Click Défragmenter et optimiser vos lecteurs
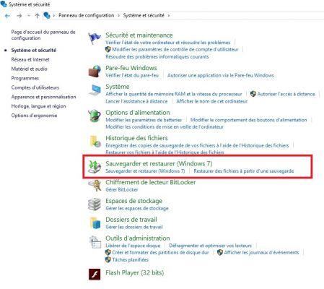324x289 pixels. 210,246
